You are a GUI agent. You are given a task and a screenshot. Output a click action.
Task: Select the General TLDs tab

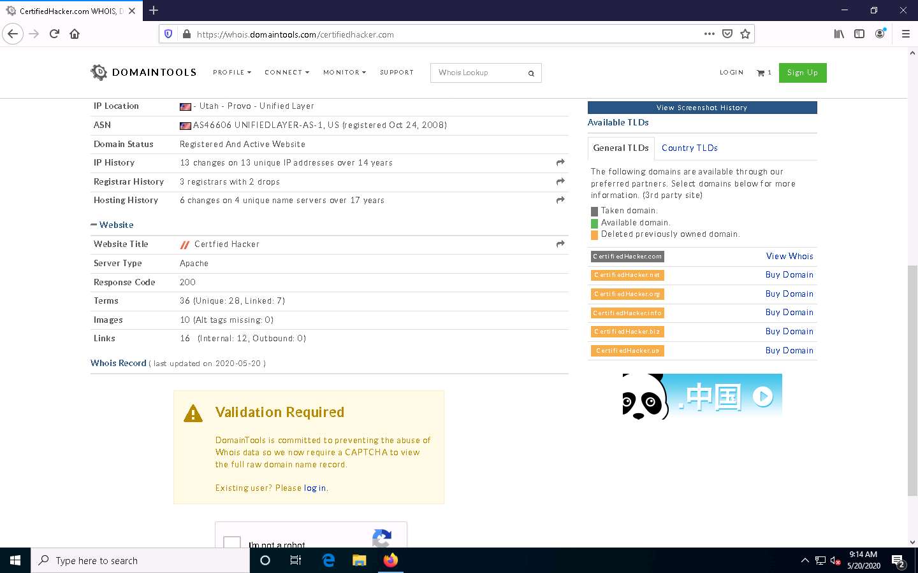pyautogui.click(x=621, y=148)
